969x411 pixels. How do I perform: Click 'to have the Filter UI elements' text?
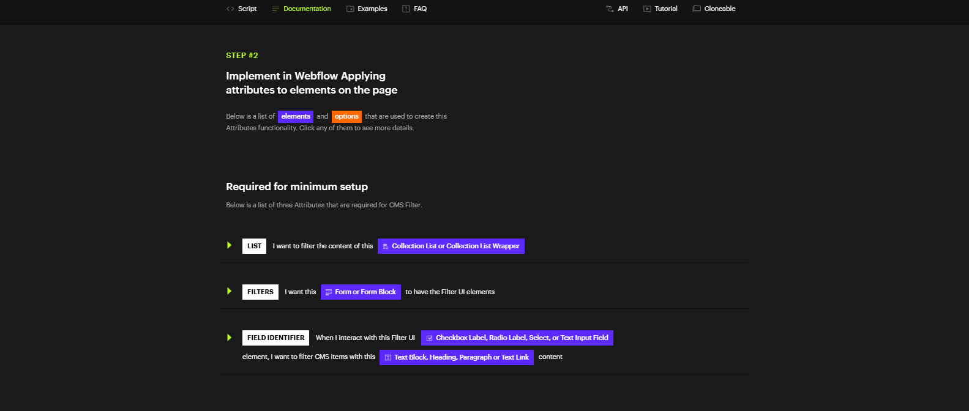click(450, 292)
